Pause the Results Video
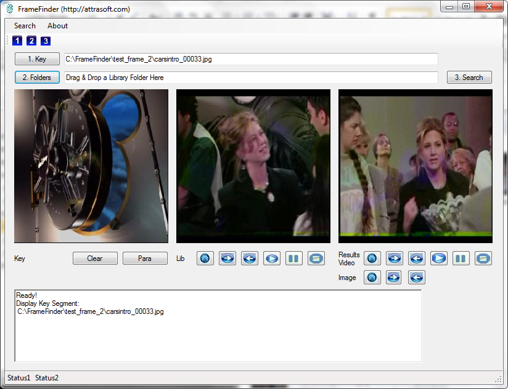The width and height of the screenshot is (508, 389). click(461, 259)
